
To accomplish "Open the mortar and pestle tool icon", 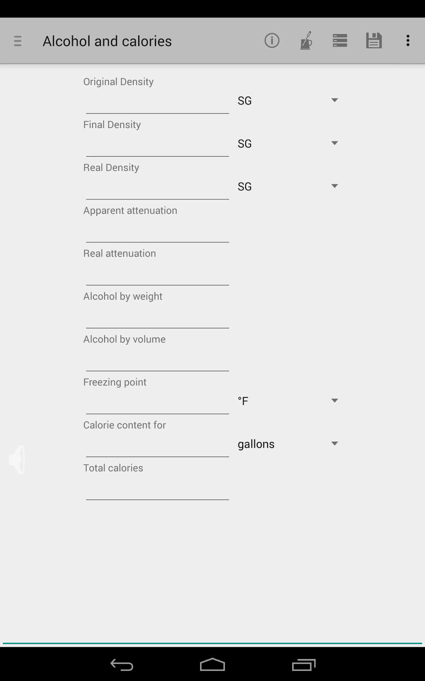I will click(306, 41).
